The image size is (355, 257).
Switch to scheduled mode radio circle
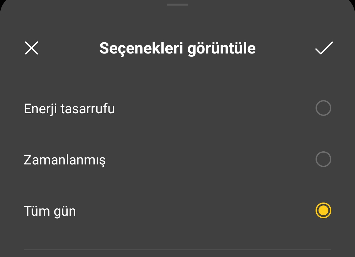click(323, 160)
